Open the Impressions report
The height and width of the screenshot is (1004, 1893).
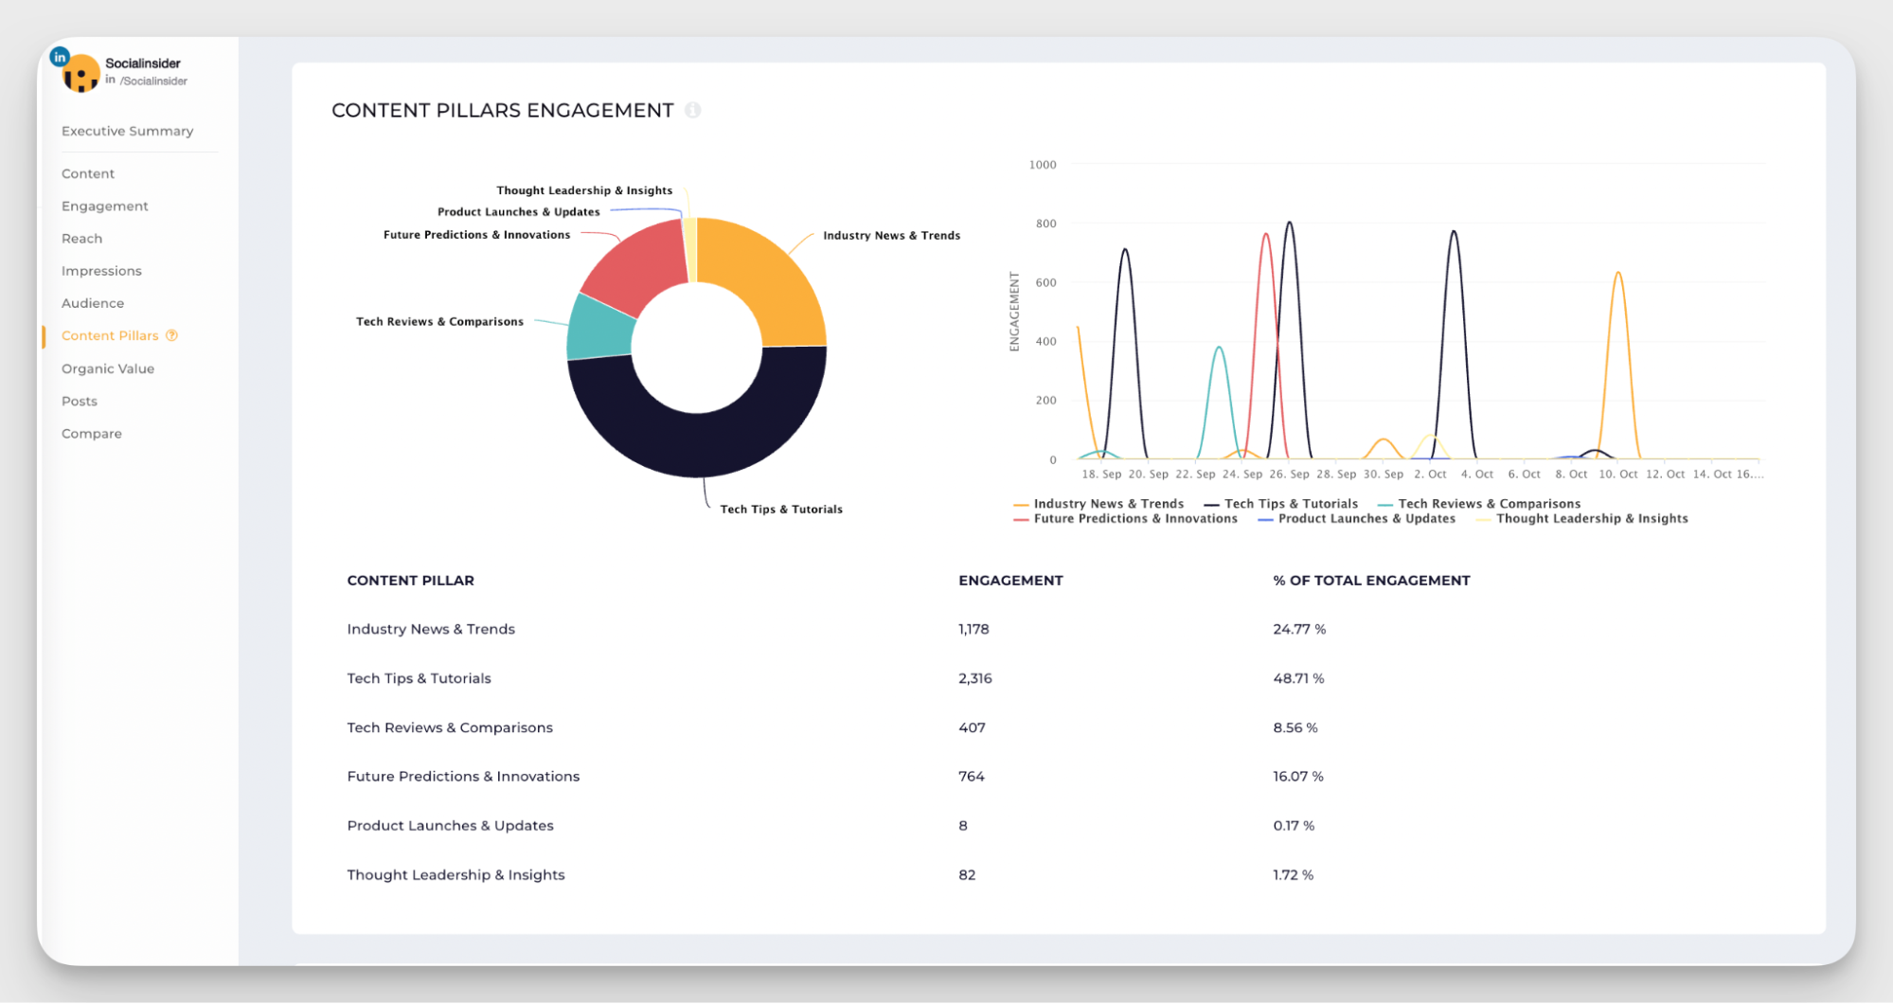(x=101, y=271)
